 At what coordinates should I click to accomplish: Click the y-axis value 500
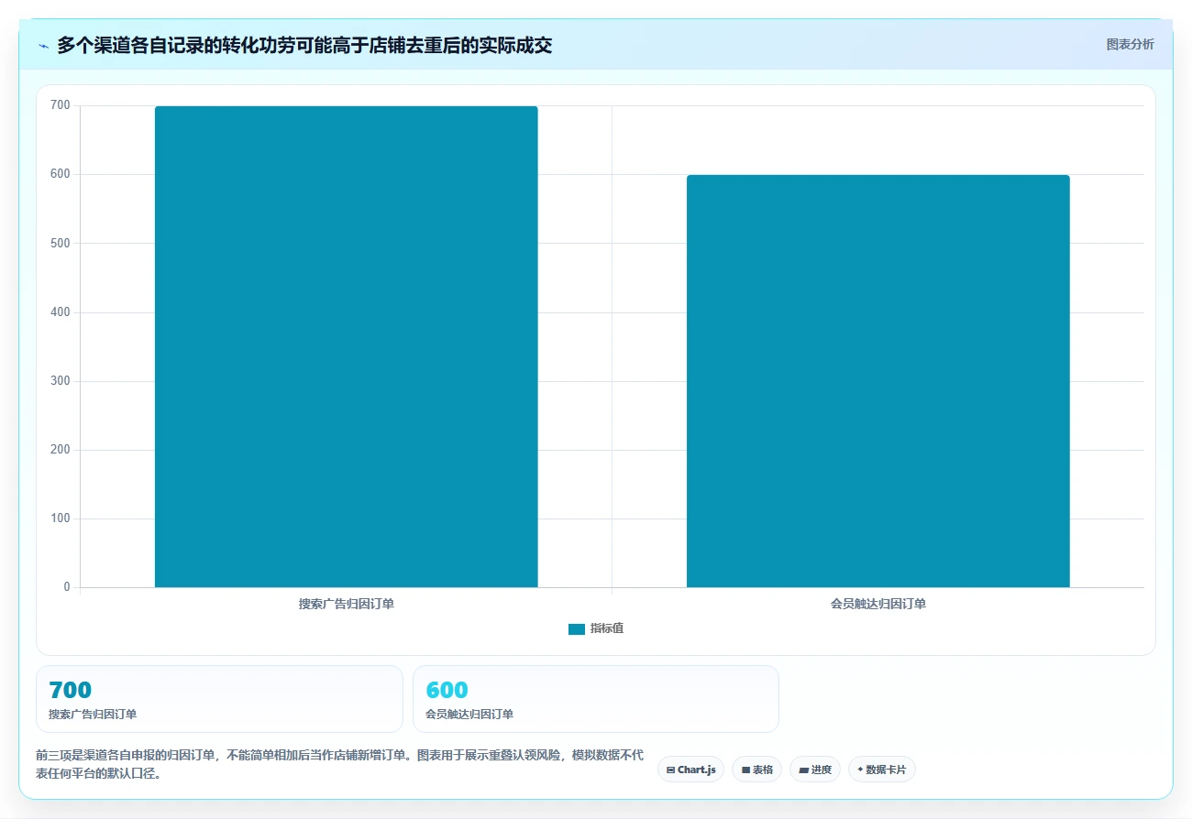61,243
